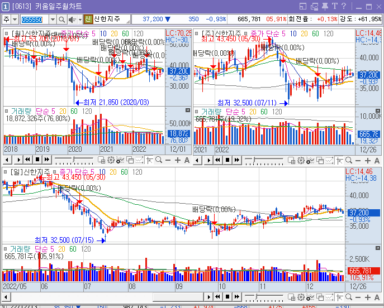
Task: Open the speaker options dropdown arrow
Action: [80, 20]
